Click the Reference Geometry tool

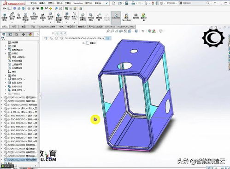tap(74, 17)
